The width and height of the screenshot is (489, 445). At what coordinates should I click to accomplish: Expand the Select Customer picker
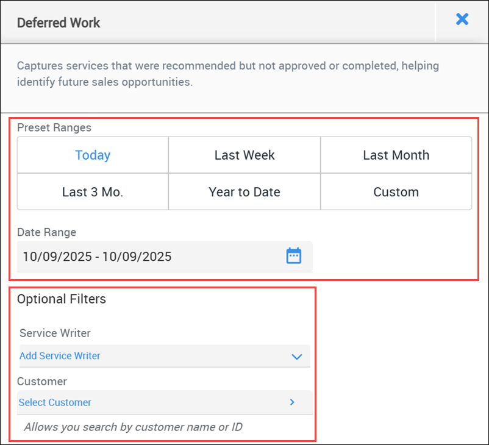55,402
